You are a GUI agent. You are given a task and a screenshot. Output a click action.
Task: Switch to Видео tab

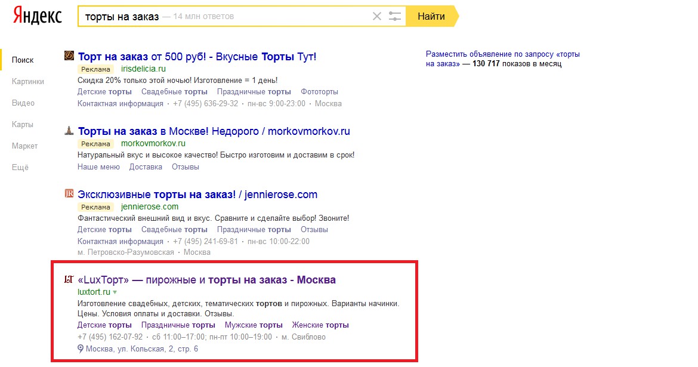[x=23, y=103]
